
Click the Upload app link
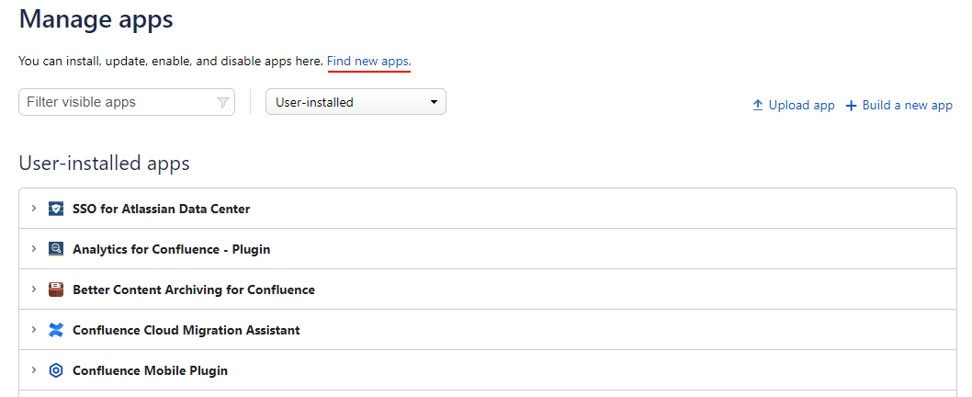(801, 106)
